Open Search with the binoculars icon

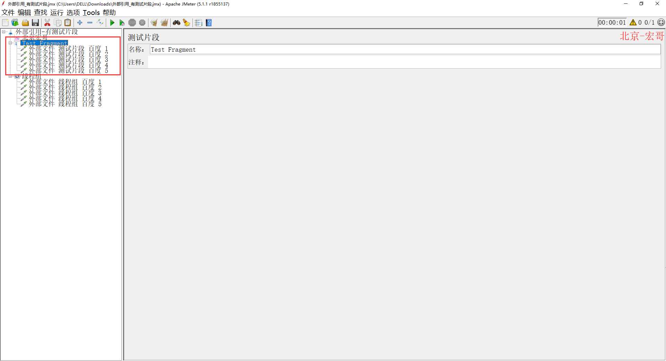click(177, 23)
